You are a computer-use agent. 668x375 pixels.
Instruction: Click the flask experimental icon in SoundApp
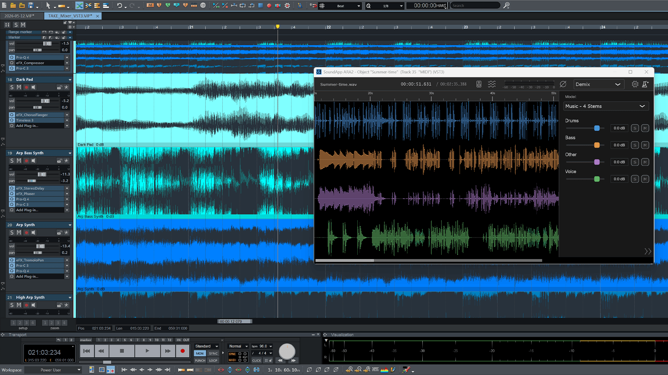point(645,84)
